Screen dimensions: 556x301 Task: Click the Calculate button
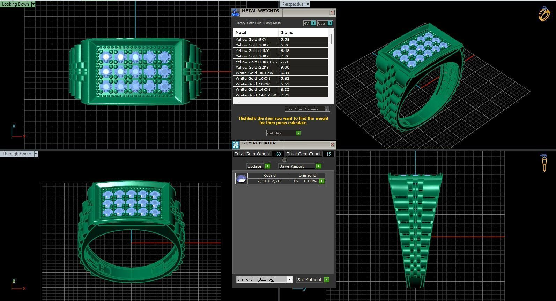tap(283, 133)
